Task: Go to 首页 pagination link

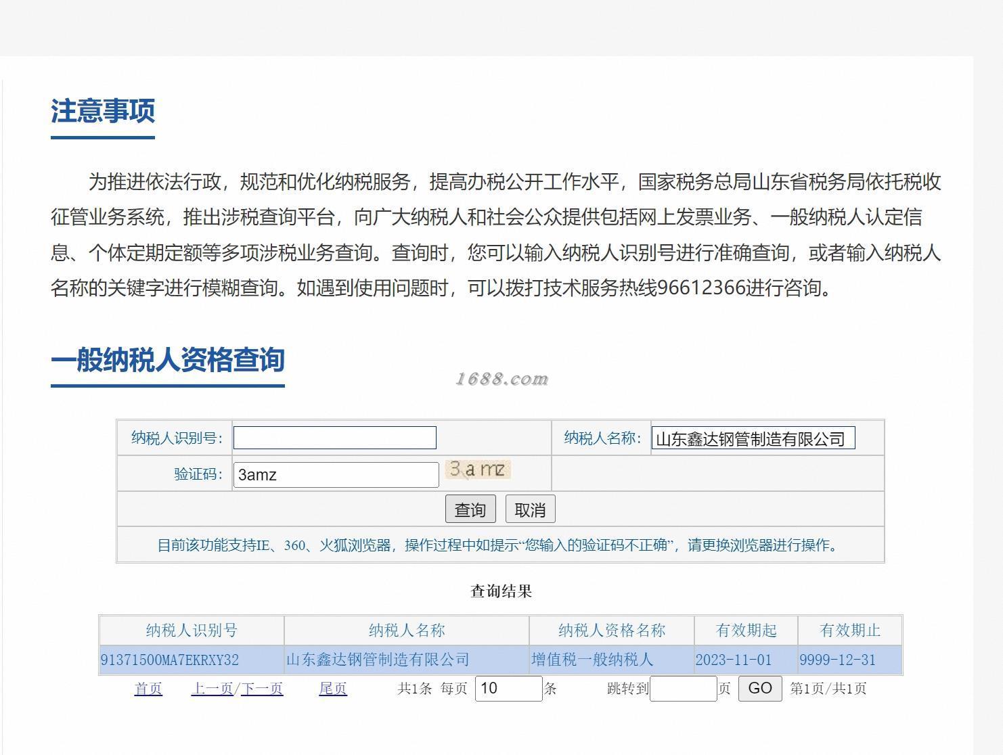Action: tap(148, 689)
